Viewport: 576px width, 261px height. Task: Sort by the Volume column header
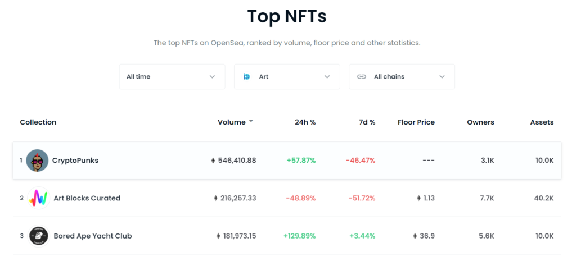[x=231, y=122]
